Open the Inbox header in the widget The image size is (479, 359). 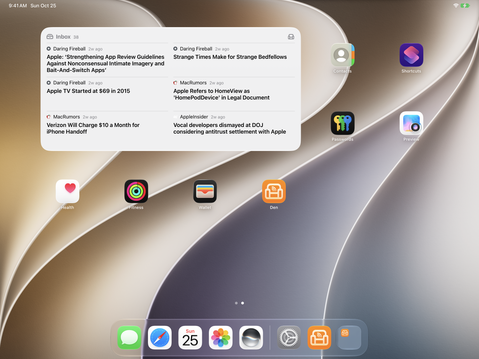pos(63,37)
